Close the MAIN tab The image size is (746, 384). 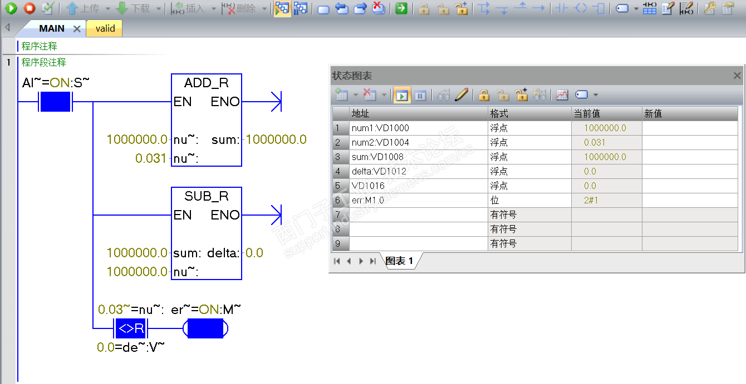tap(77, 29)
